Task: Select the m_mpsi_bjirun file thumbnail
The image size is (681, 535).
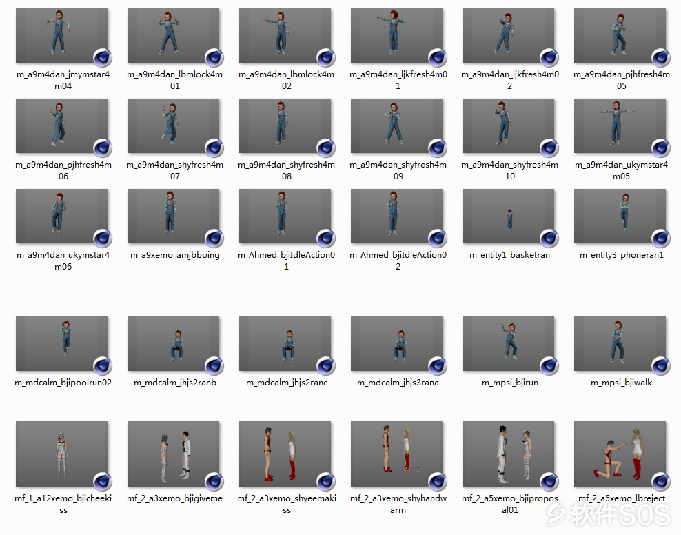Action: tap(508, 343)
